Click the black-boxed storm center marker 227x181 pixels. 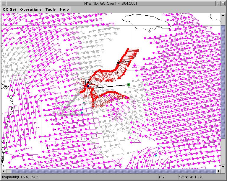88,83
